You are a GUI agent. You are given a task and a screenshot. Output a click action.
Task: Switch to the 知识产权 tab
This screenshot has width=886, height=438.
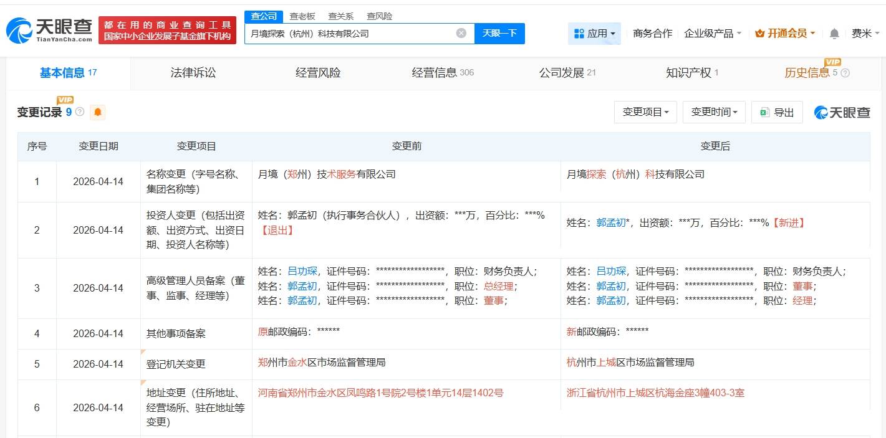[688, 73]
